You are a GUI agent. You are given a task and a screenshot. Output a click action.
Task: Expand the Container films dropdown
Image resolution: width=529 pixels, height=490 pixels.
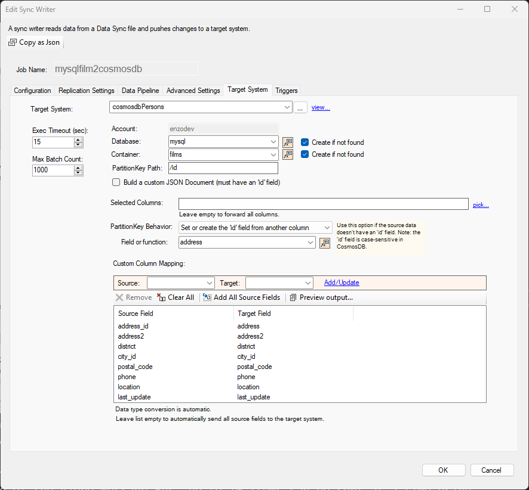273,154
